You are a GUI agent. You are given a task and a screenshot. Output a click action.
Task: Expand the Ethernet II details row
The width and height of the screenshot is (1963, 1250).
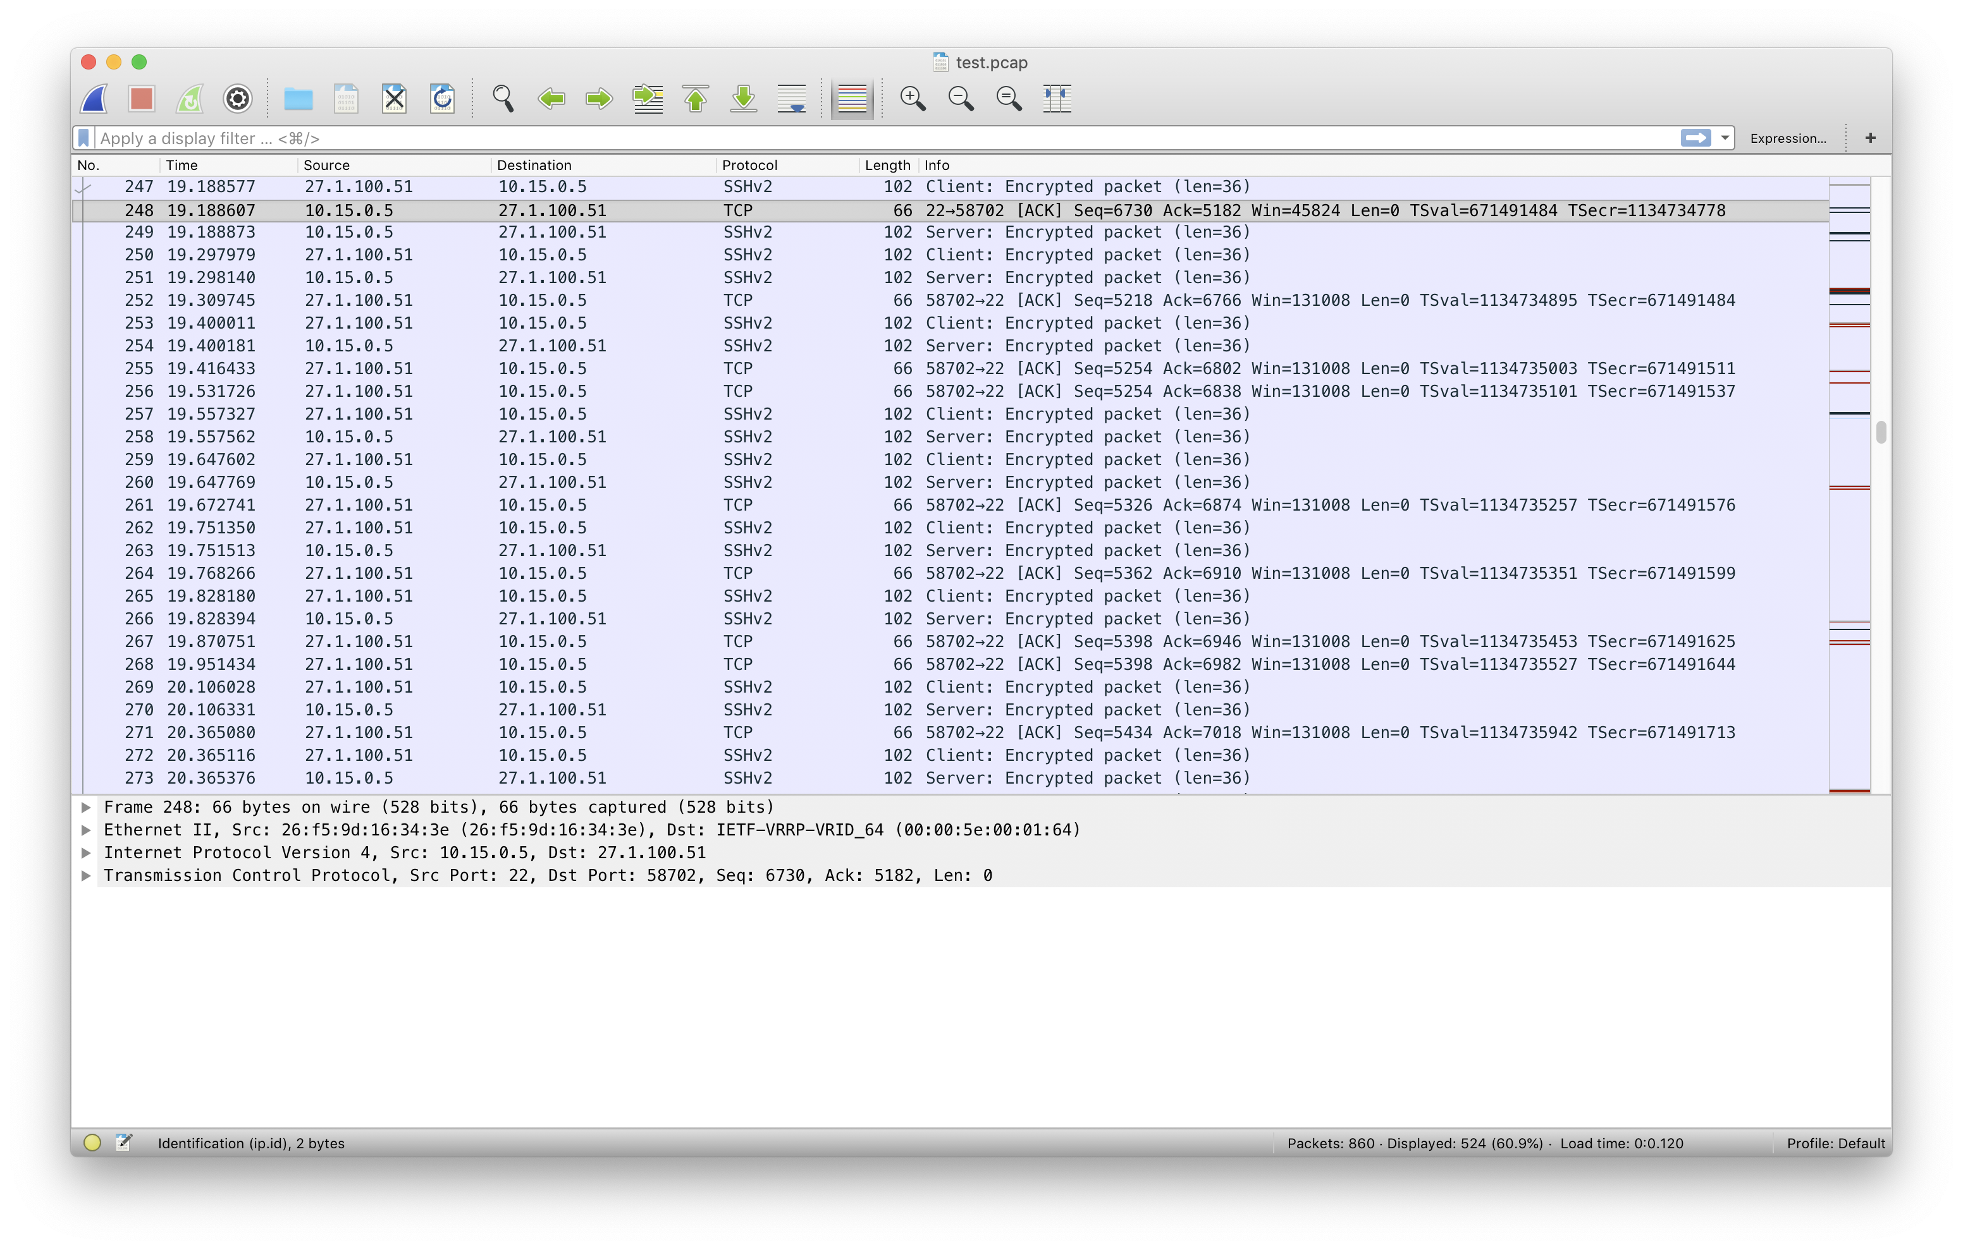coord(85,830)
